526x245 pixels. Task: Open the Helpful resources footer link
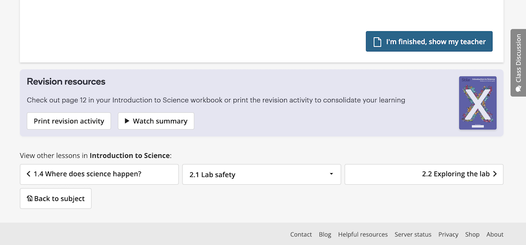coord(362,235)
